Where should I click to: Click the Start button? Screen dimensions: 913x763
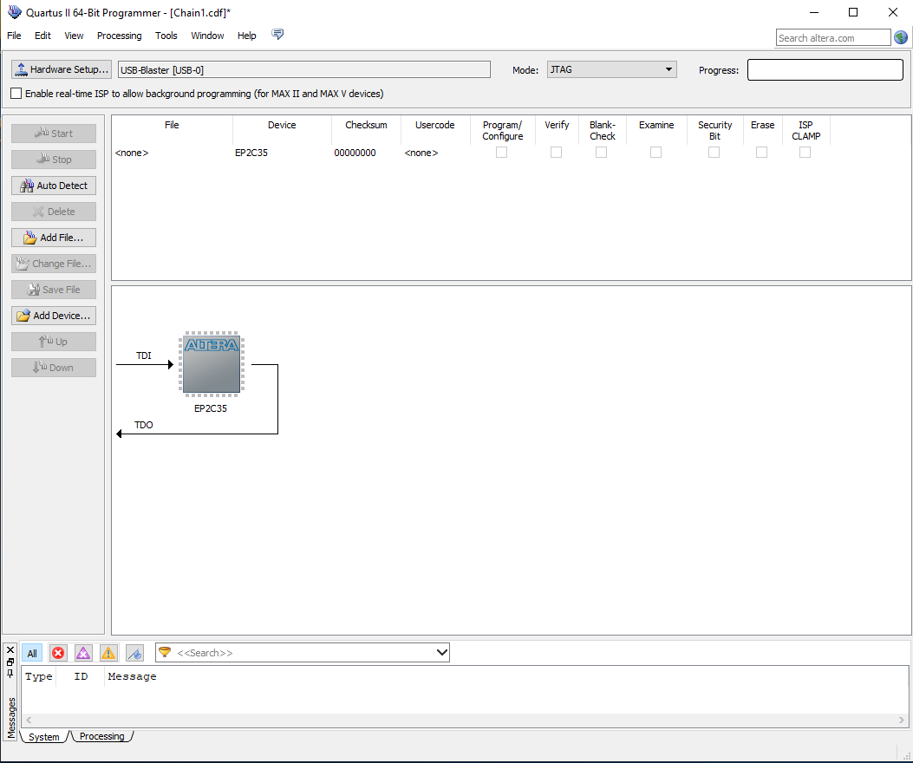(x=54, y=134)
